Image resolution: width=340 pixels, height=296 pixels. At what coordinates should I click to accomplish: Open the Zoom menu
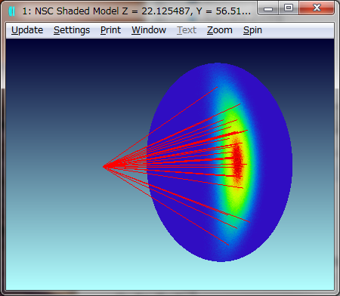tap(220, 30)
